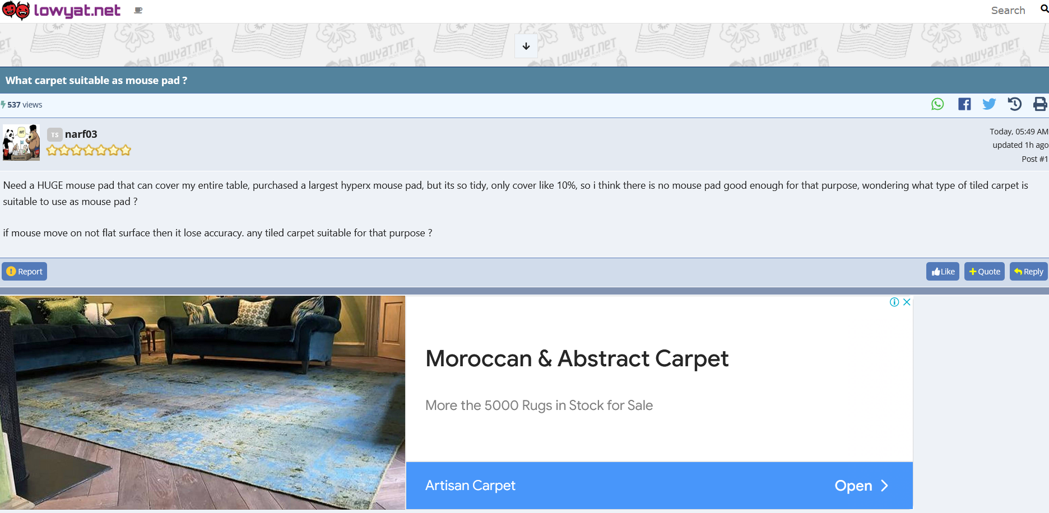Tweet the thread using the Twitter icon
Screen dimensions: 1049x513
pos(989,104)
